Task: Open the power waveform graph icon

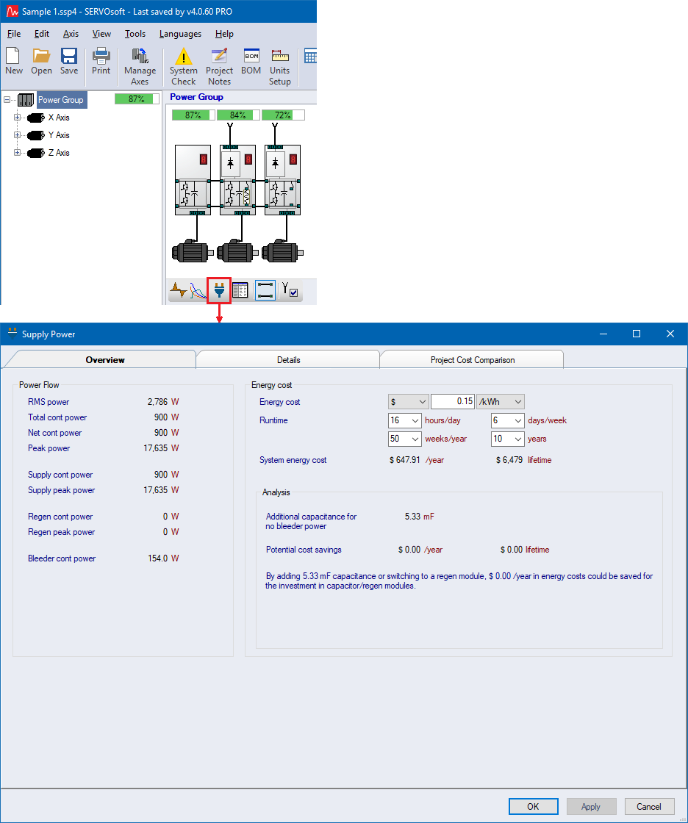Action: pyautogui.click(x=187, y=291)
